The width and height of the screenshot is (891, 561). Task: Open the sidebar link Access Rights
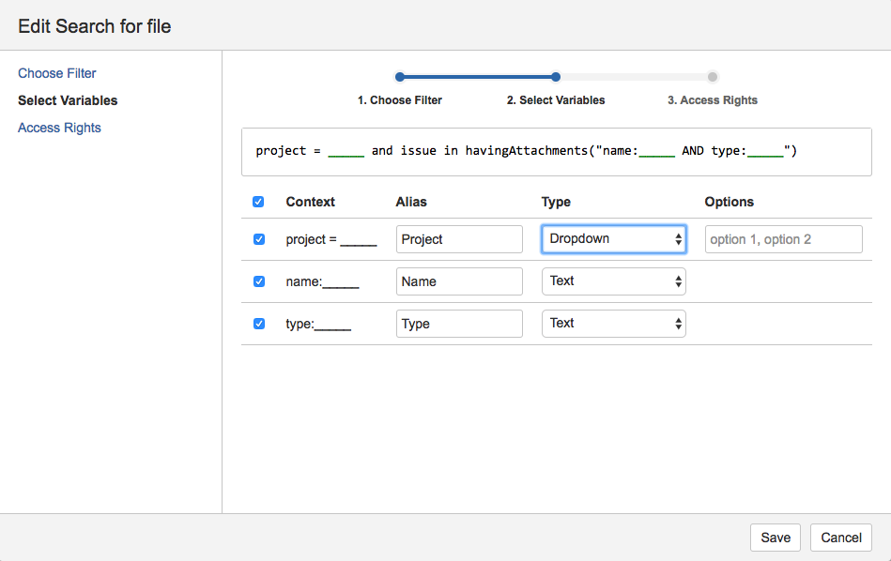59,128
